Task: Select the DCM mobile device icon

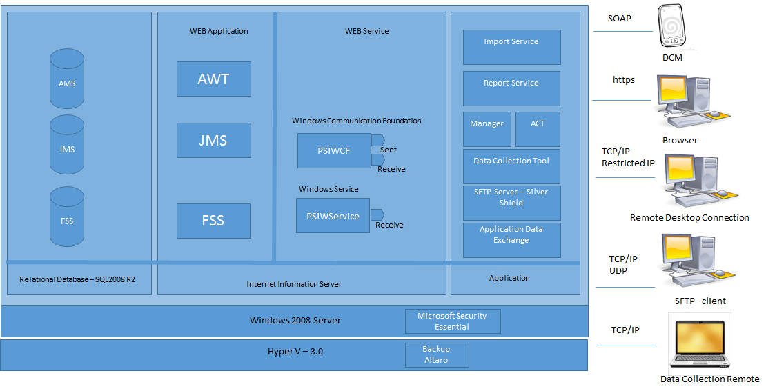Action: pos(671,27)
